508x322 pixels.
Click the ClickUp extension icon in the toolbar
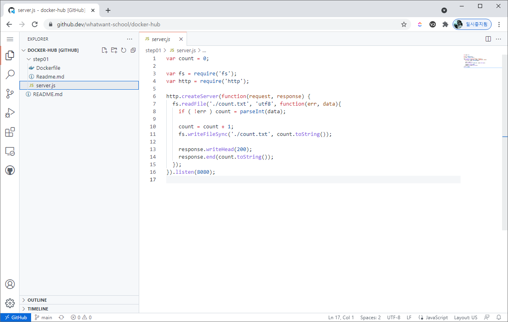420,24
